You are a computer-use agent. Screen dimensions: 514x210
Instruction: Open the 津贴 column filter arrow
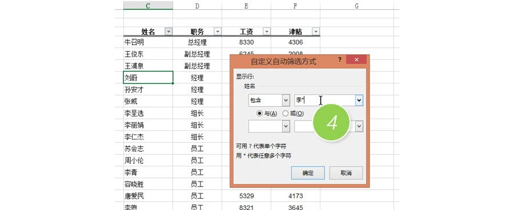click(316, 31)
